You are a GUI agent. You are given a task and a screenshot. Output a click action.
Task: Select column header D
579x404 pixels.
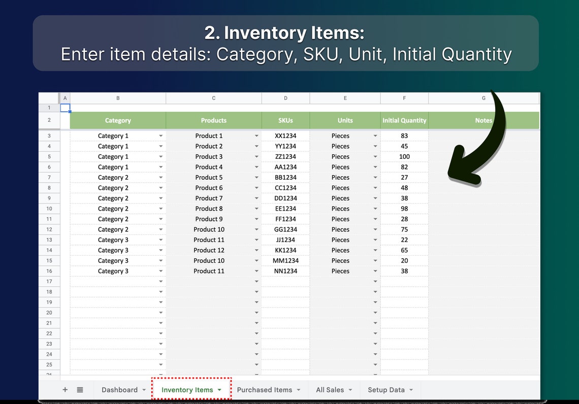285,97
